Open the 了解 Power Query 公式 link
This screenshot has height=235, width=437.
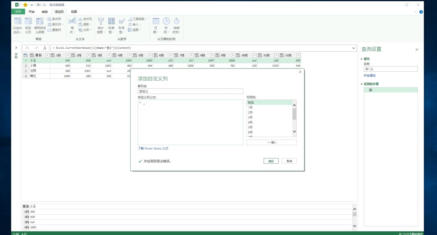click(x=153, y=148)
